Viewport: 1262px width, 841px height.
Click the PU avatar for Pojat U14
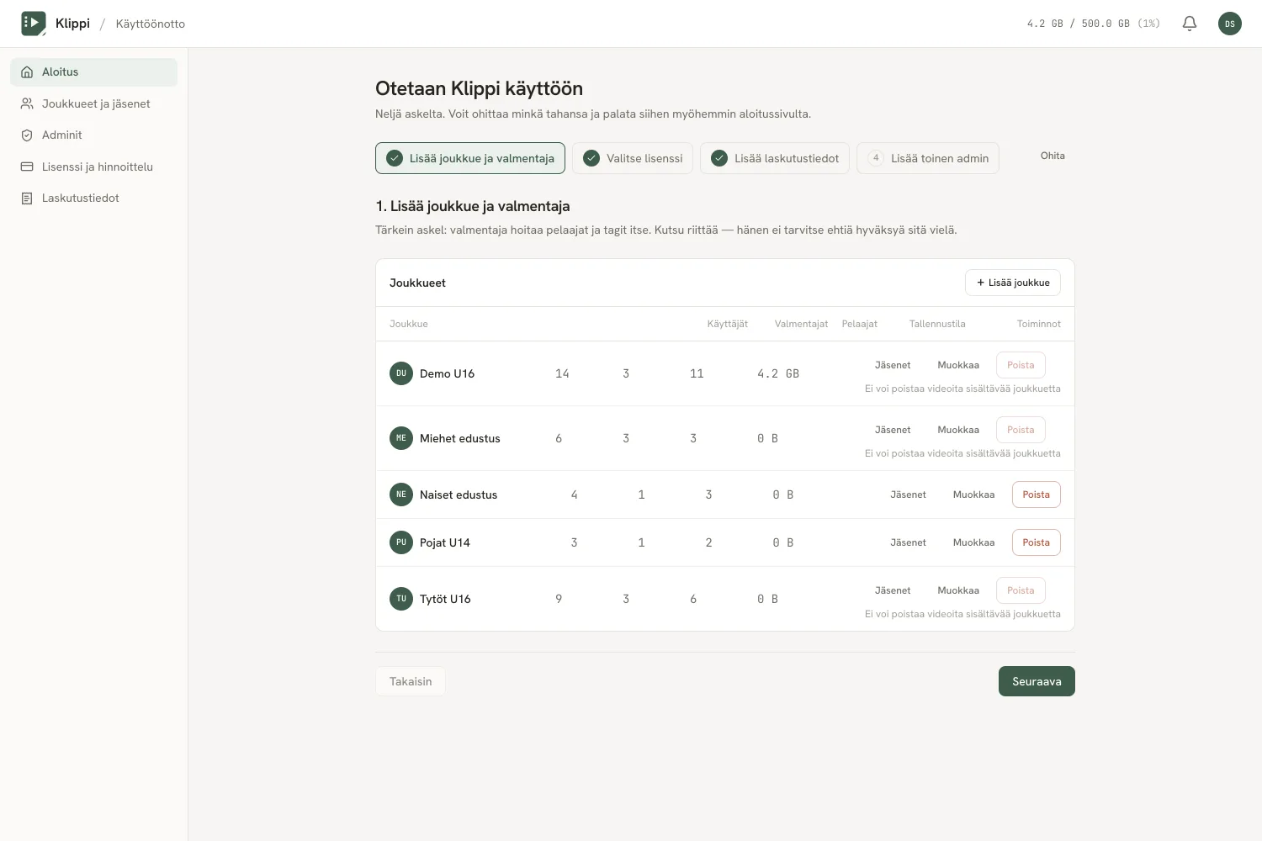401,542
